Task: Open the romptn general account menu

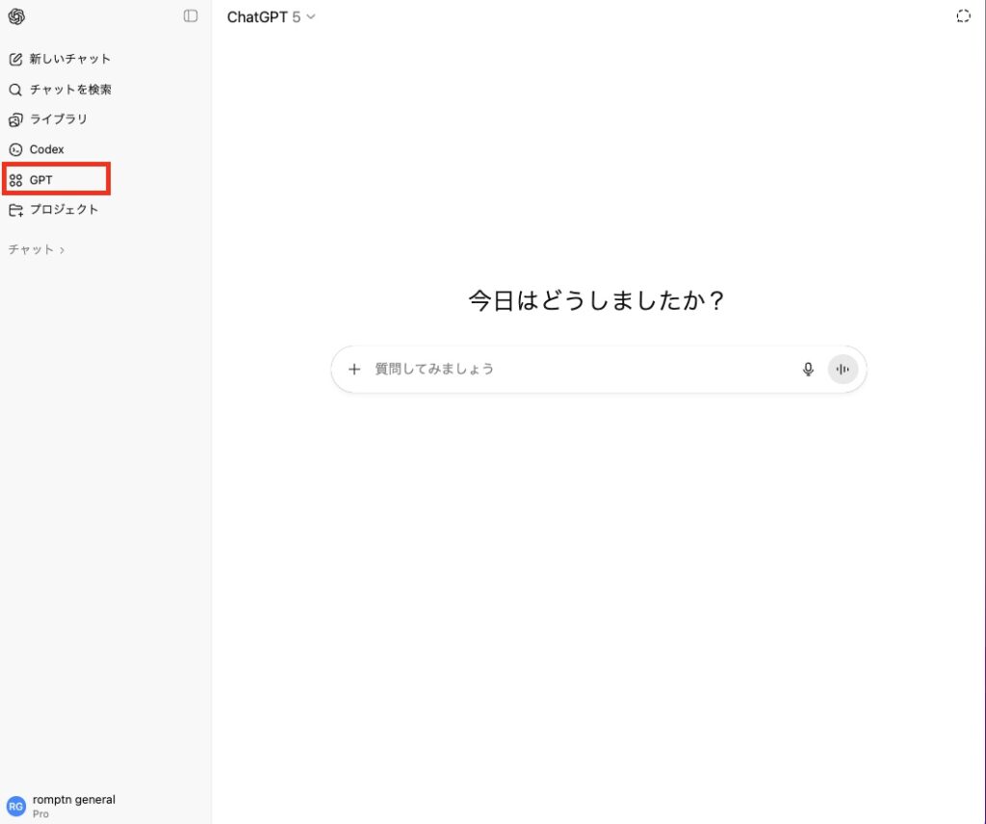Action: coord(73,800)
